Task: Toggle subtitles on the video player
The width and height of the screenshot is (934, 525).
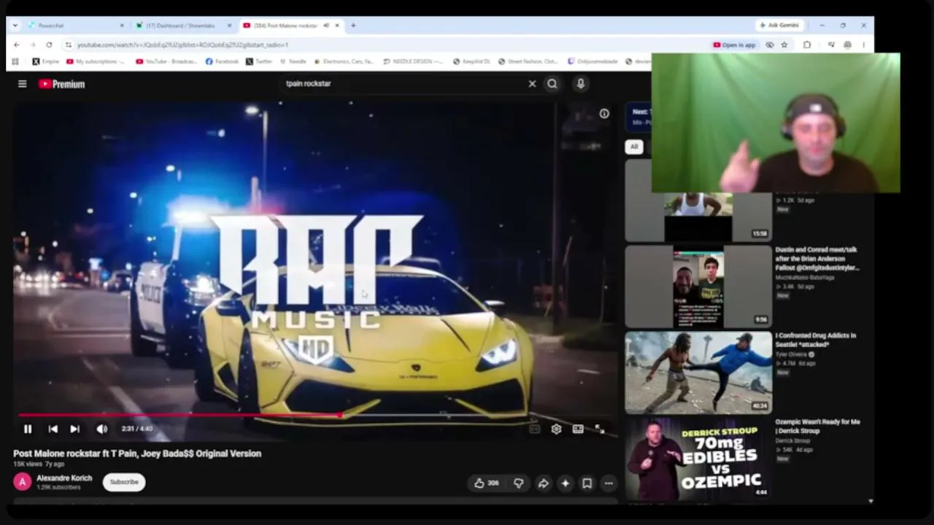Action: click(x=534, y=429)
